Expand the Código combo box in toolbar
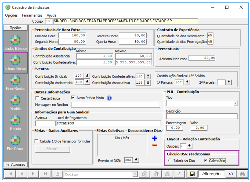 click(135, 174)
